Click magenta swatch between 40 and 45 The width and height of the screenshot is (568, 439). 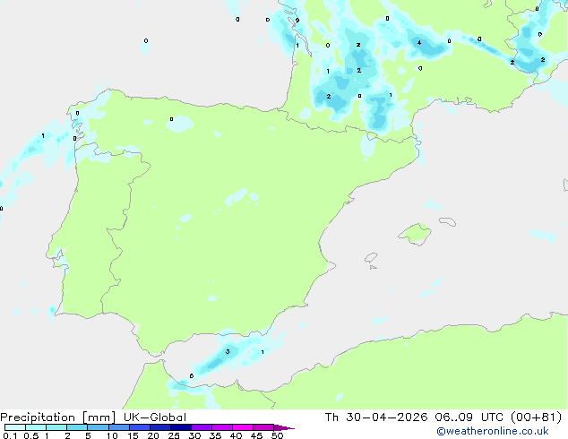click(x=243, y=427)
